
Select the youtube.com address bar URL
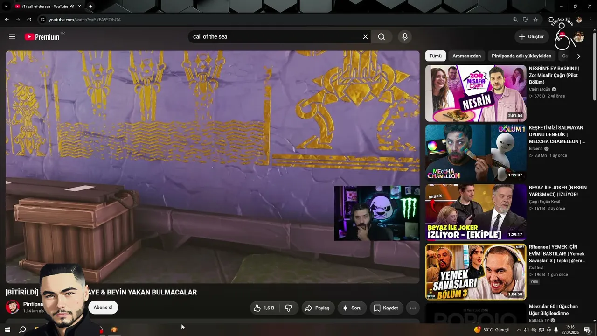[85, 20]
